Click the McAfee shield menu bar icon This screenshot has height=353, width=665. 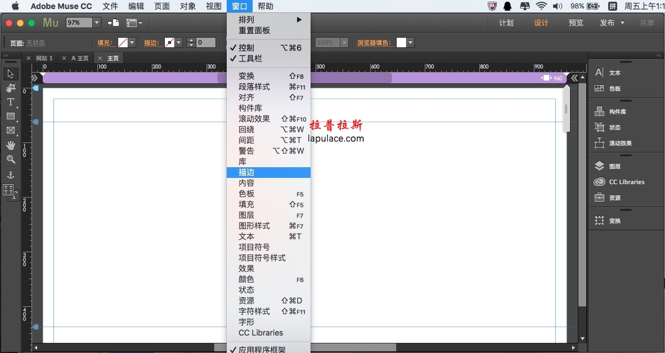(x=492, y=6)
